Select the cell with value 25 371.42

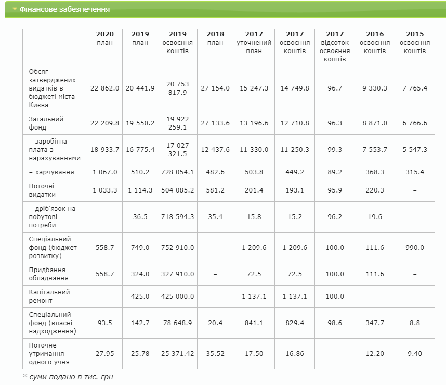coord(178,354)
